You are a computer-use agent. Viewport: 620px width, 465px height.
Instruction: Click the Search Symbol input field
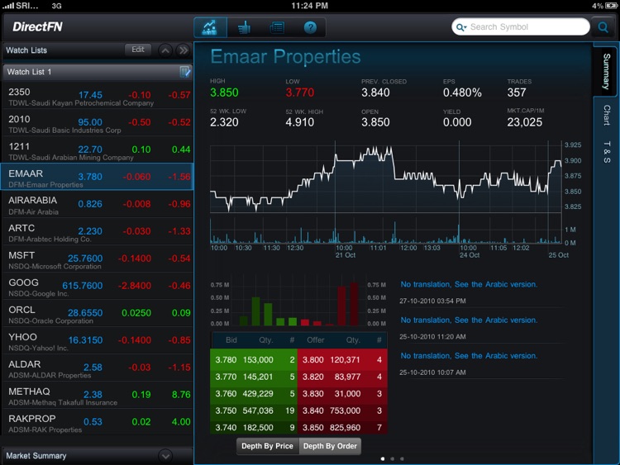(x=520, y=27)
